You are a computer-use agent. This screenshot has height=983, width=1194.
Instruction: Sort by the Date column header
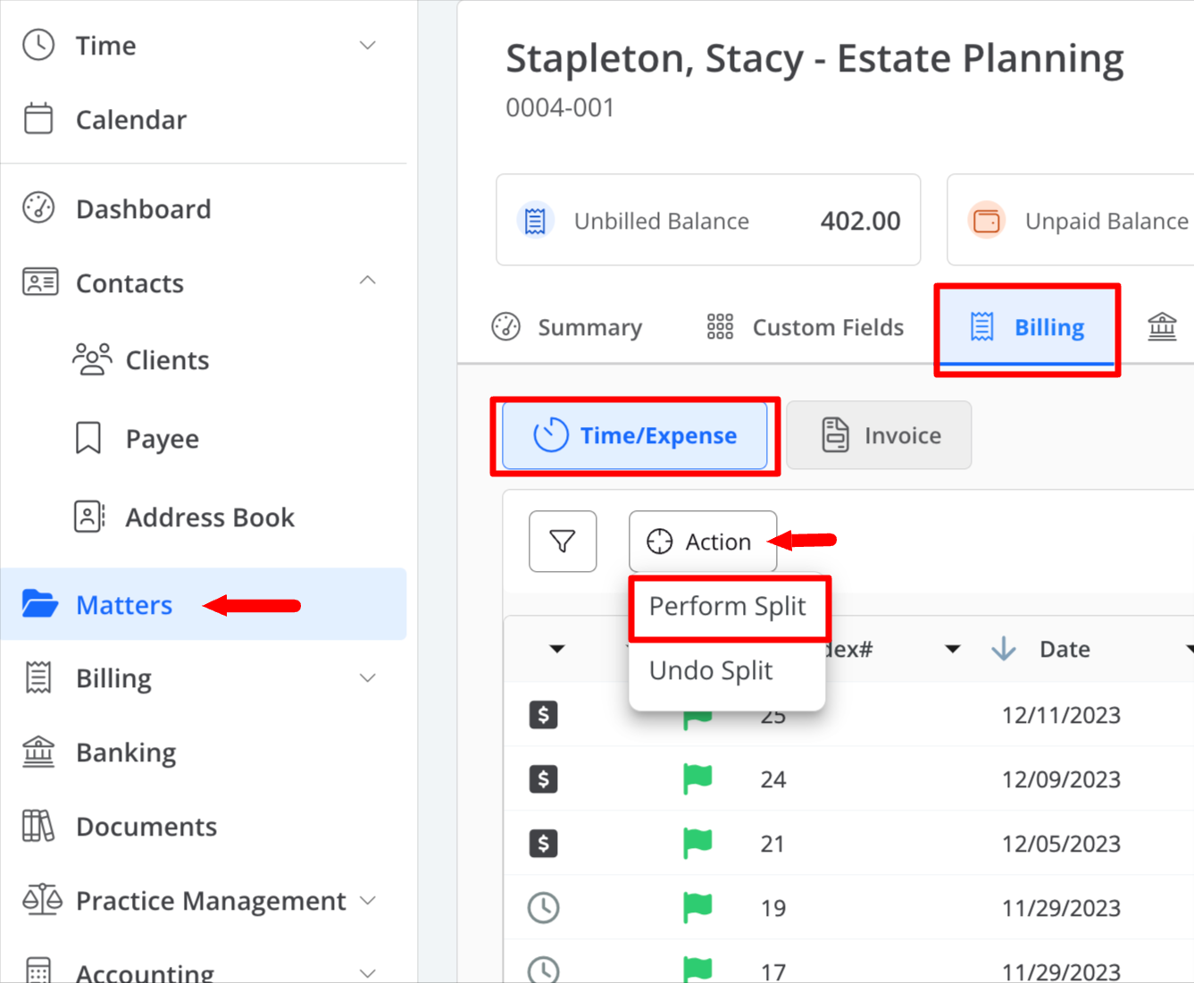coord(1065,649)
